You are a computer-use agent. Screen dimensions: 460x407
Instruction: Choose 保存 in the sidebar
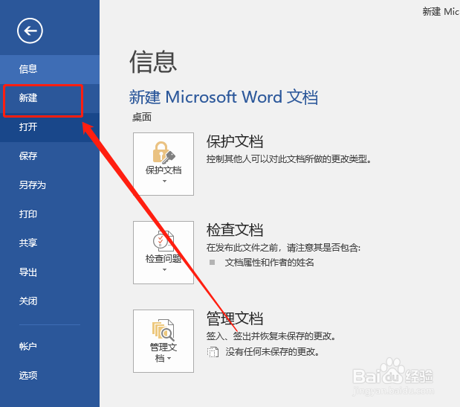pyautogui.click(x=50, y=156)
